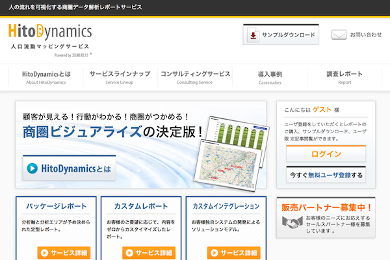Open 調査レポート Report menu
This screenshot has height=260, width=390.
coord(344,77)
